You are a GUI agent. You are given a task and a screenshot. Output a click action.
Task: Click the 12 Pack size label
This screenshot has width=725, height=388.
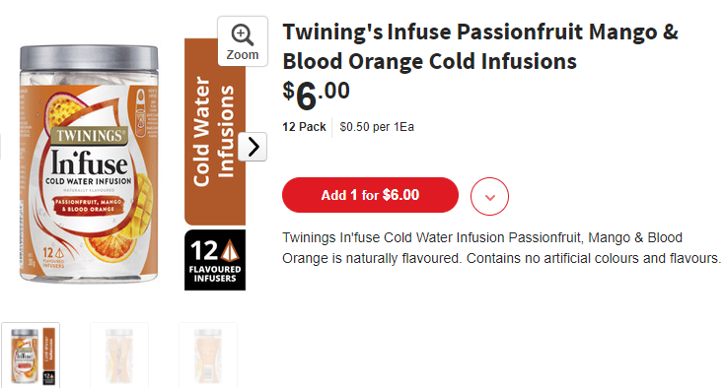[x=304, y=127]
